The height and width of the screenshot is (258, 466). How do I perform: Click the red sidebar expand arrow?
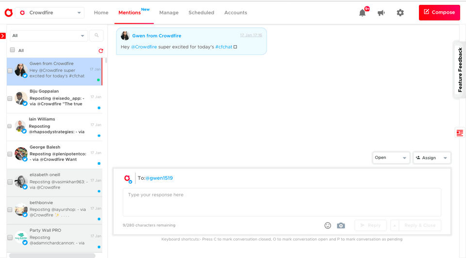click(x=3, y=36)
